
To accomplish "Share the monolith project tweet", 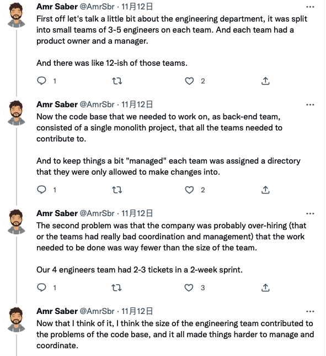I will click(x=265, y=190).
